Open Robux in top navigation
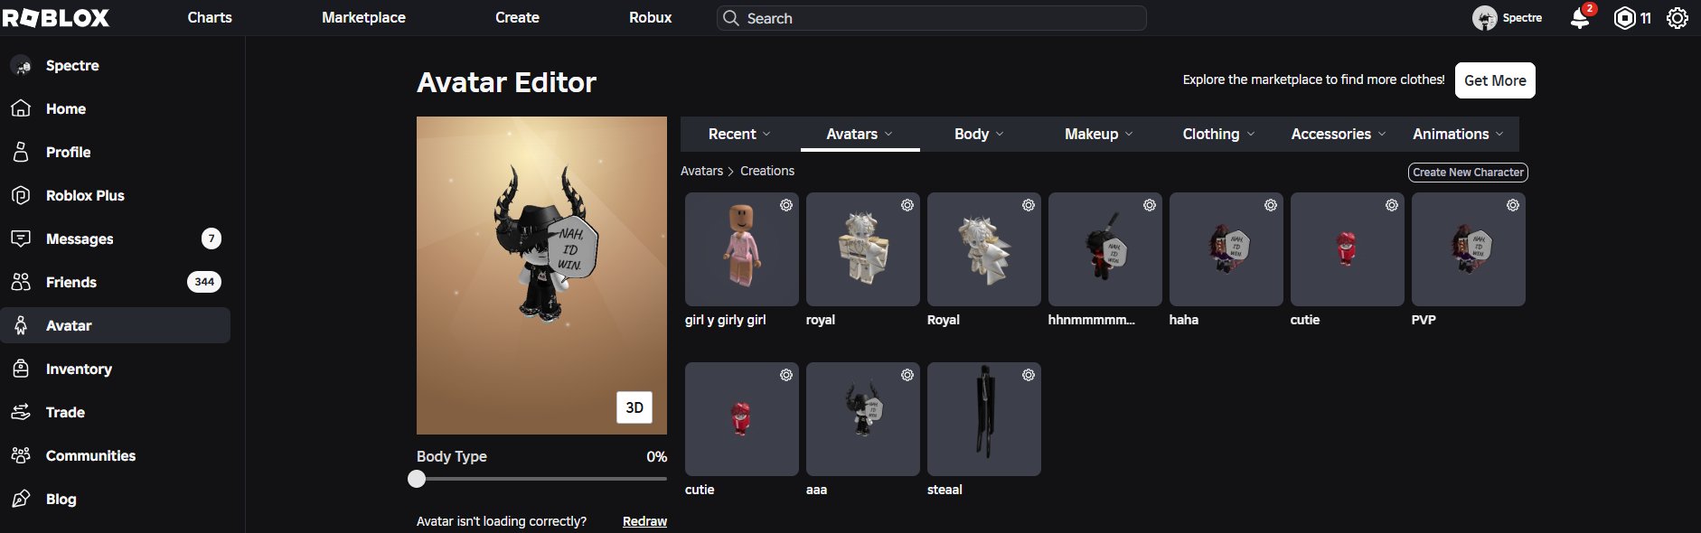1701x533 pixels. (x=650, y=17)
